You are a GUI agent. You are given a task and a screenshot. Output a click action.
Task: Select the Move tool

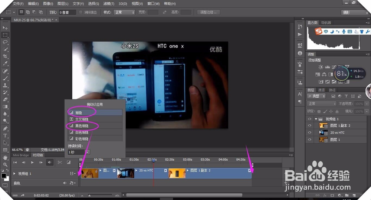5,28
